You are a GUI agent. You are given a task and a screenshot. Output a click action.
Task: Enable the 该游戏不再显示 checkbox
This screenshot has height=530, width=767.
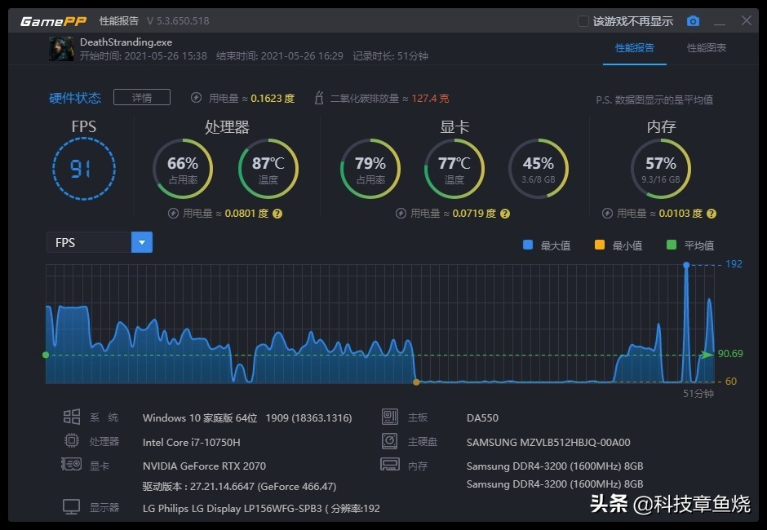tap(583, 20)
